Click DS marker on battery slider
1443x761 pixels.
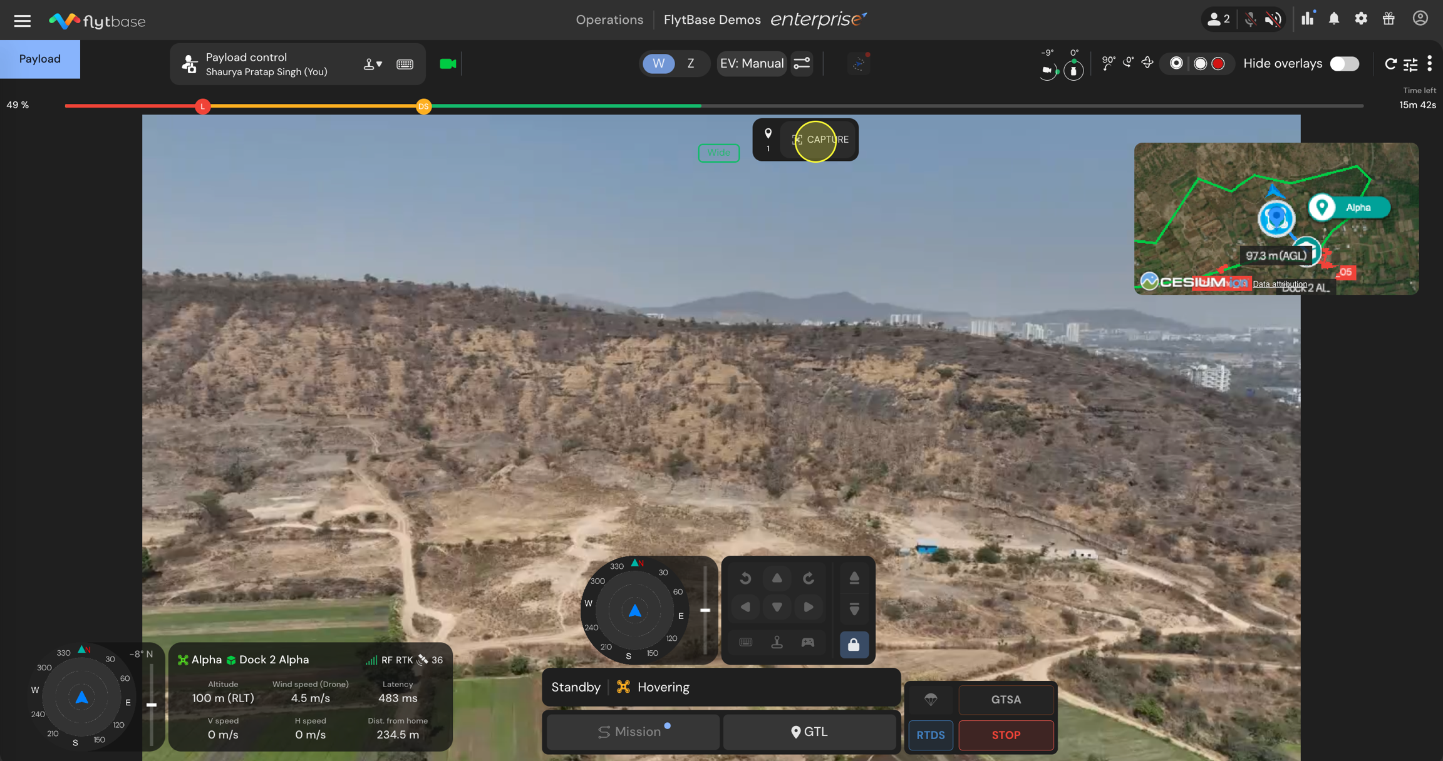click(x=423, y=106)
